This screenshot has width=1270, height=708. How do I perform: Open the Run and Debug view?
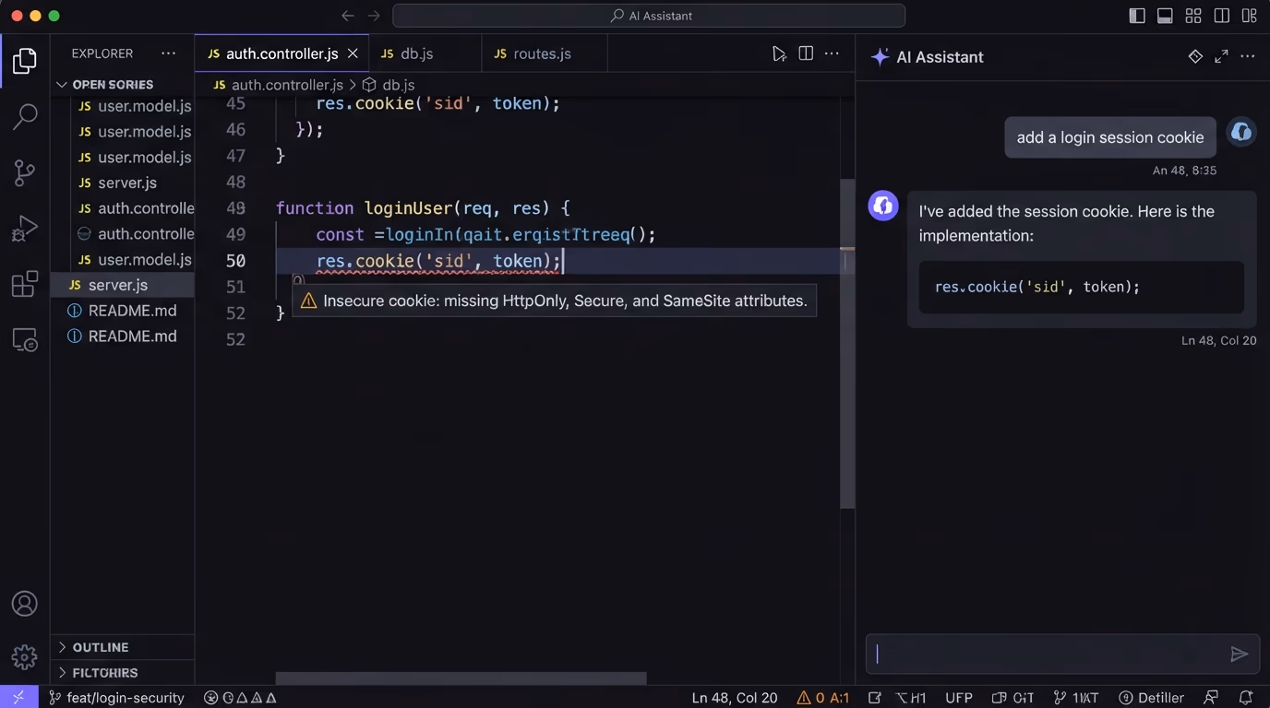[25, 228]
